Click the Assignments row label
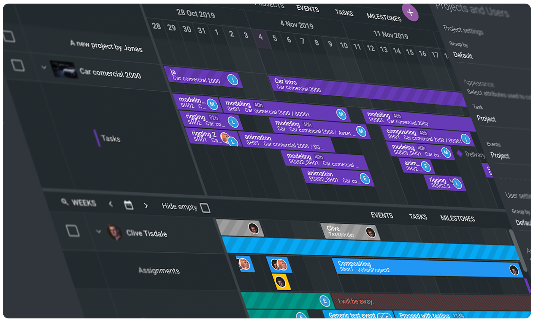 pyautogui.click(x=159, y=271)
